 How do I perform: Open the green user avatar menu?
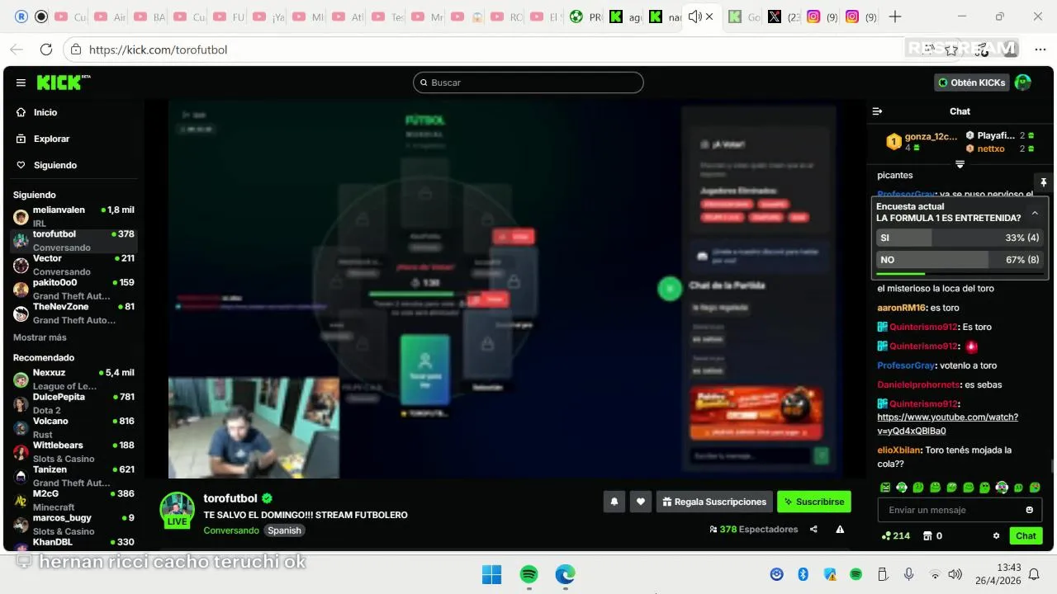click(1022, 82)
